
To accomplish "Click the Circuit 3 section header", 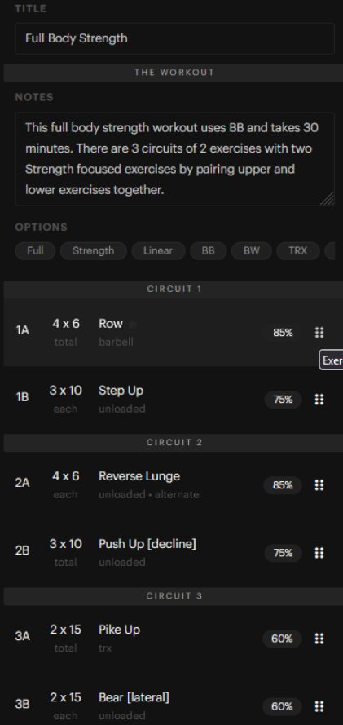I will [174, 596].
